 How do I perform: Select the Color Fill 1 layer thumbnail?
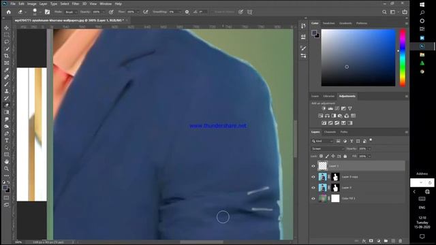coord(322,198)
